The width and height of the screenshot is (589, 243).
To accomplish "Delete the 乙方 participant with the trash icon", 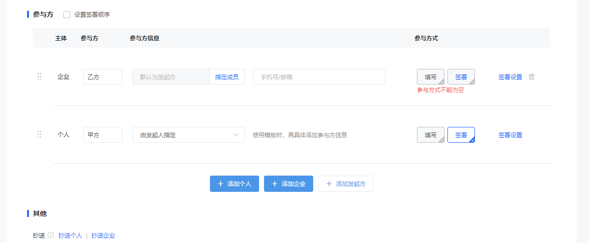I will tap(531, 77).
